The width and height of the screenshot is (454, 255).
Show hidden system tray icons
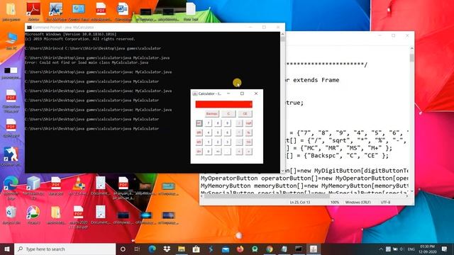381,249
